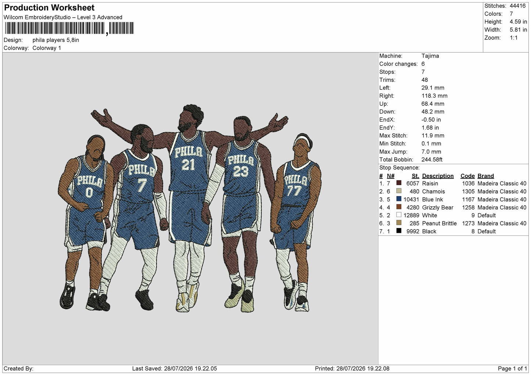Click the EndX value -0.50 in
531x375 pixels.
tap(431, 120)
